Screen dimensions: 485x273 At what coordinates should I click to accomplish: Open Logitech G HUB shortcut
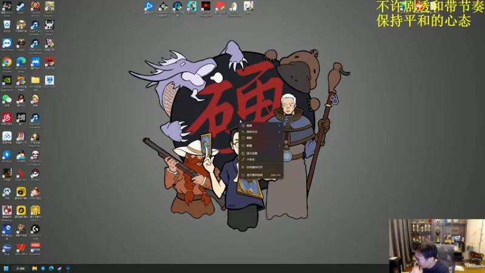coord(35,232)
